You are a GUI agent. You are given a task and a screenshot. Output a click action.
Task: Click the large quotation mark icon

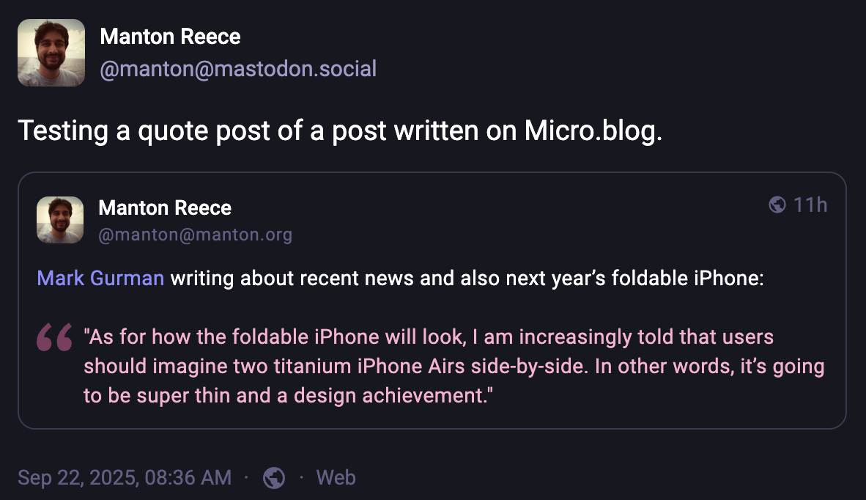54,337
